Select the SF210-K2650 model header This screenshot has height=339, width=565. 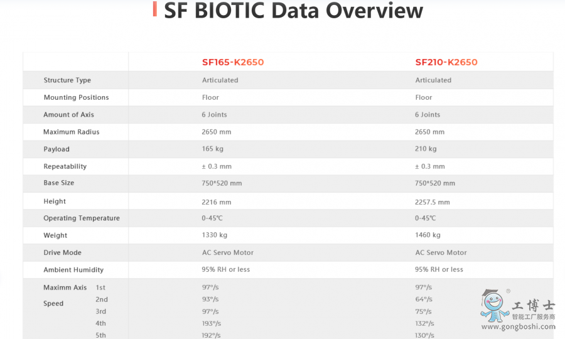click(446, 62)
